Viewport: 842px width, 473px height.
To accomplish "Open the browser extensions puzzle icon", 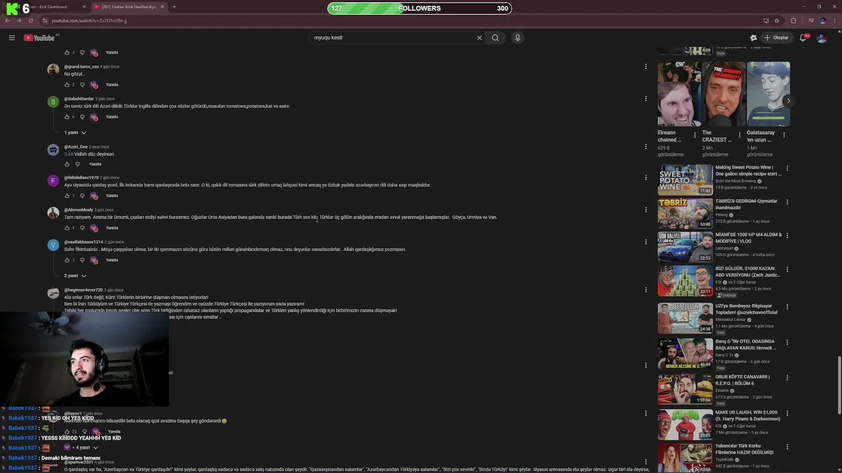I will (793, 20).
